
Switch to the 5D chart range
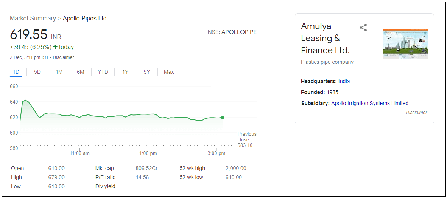[x=37, y=72]
